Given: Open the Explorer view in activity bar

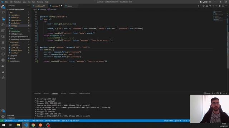Looking at the screenshot, I should [x=3, y=7].
